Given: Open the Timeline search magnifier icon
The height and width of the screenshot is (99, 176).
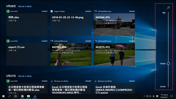Looking at the screenshot, I should coord(168,8).
